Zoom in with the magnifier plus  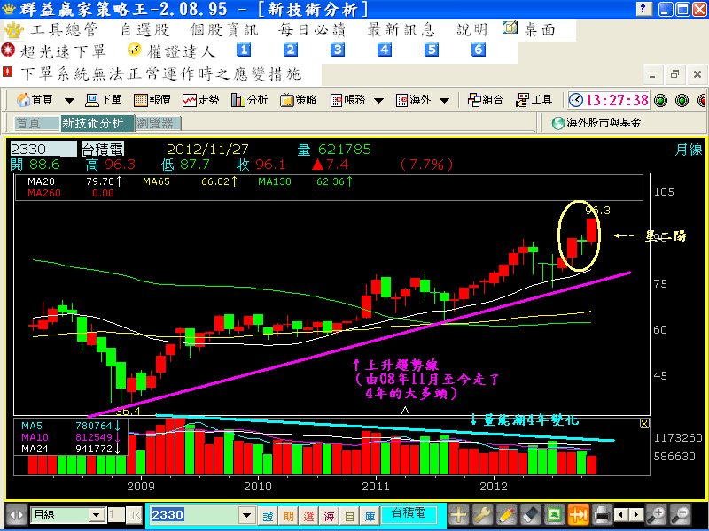coord(656,515)
